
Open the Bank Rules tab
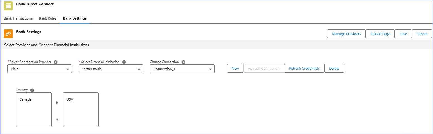pyautogui.click(x=48, y=18)
